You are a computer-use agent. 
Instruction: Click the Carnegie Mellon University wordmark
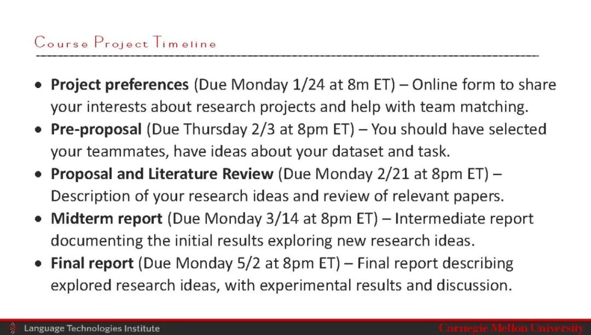511,328
